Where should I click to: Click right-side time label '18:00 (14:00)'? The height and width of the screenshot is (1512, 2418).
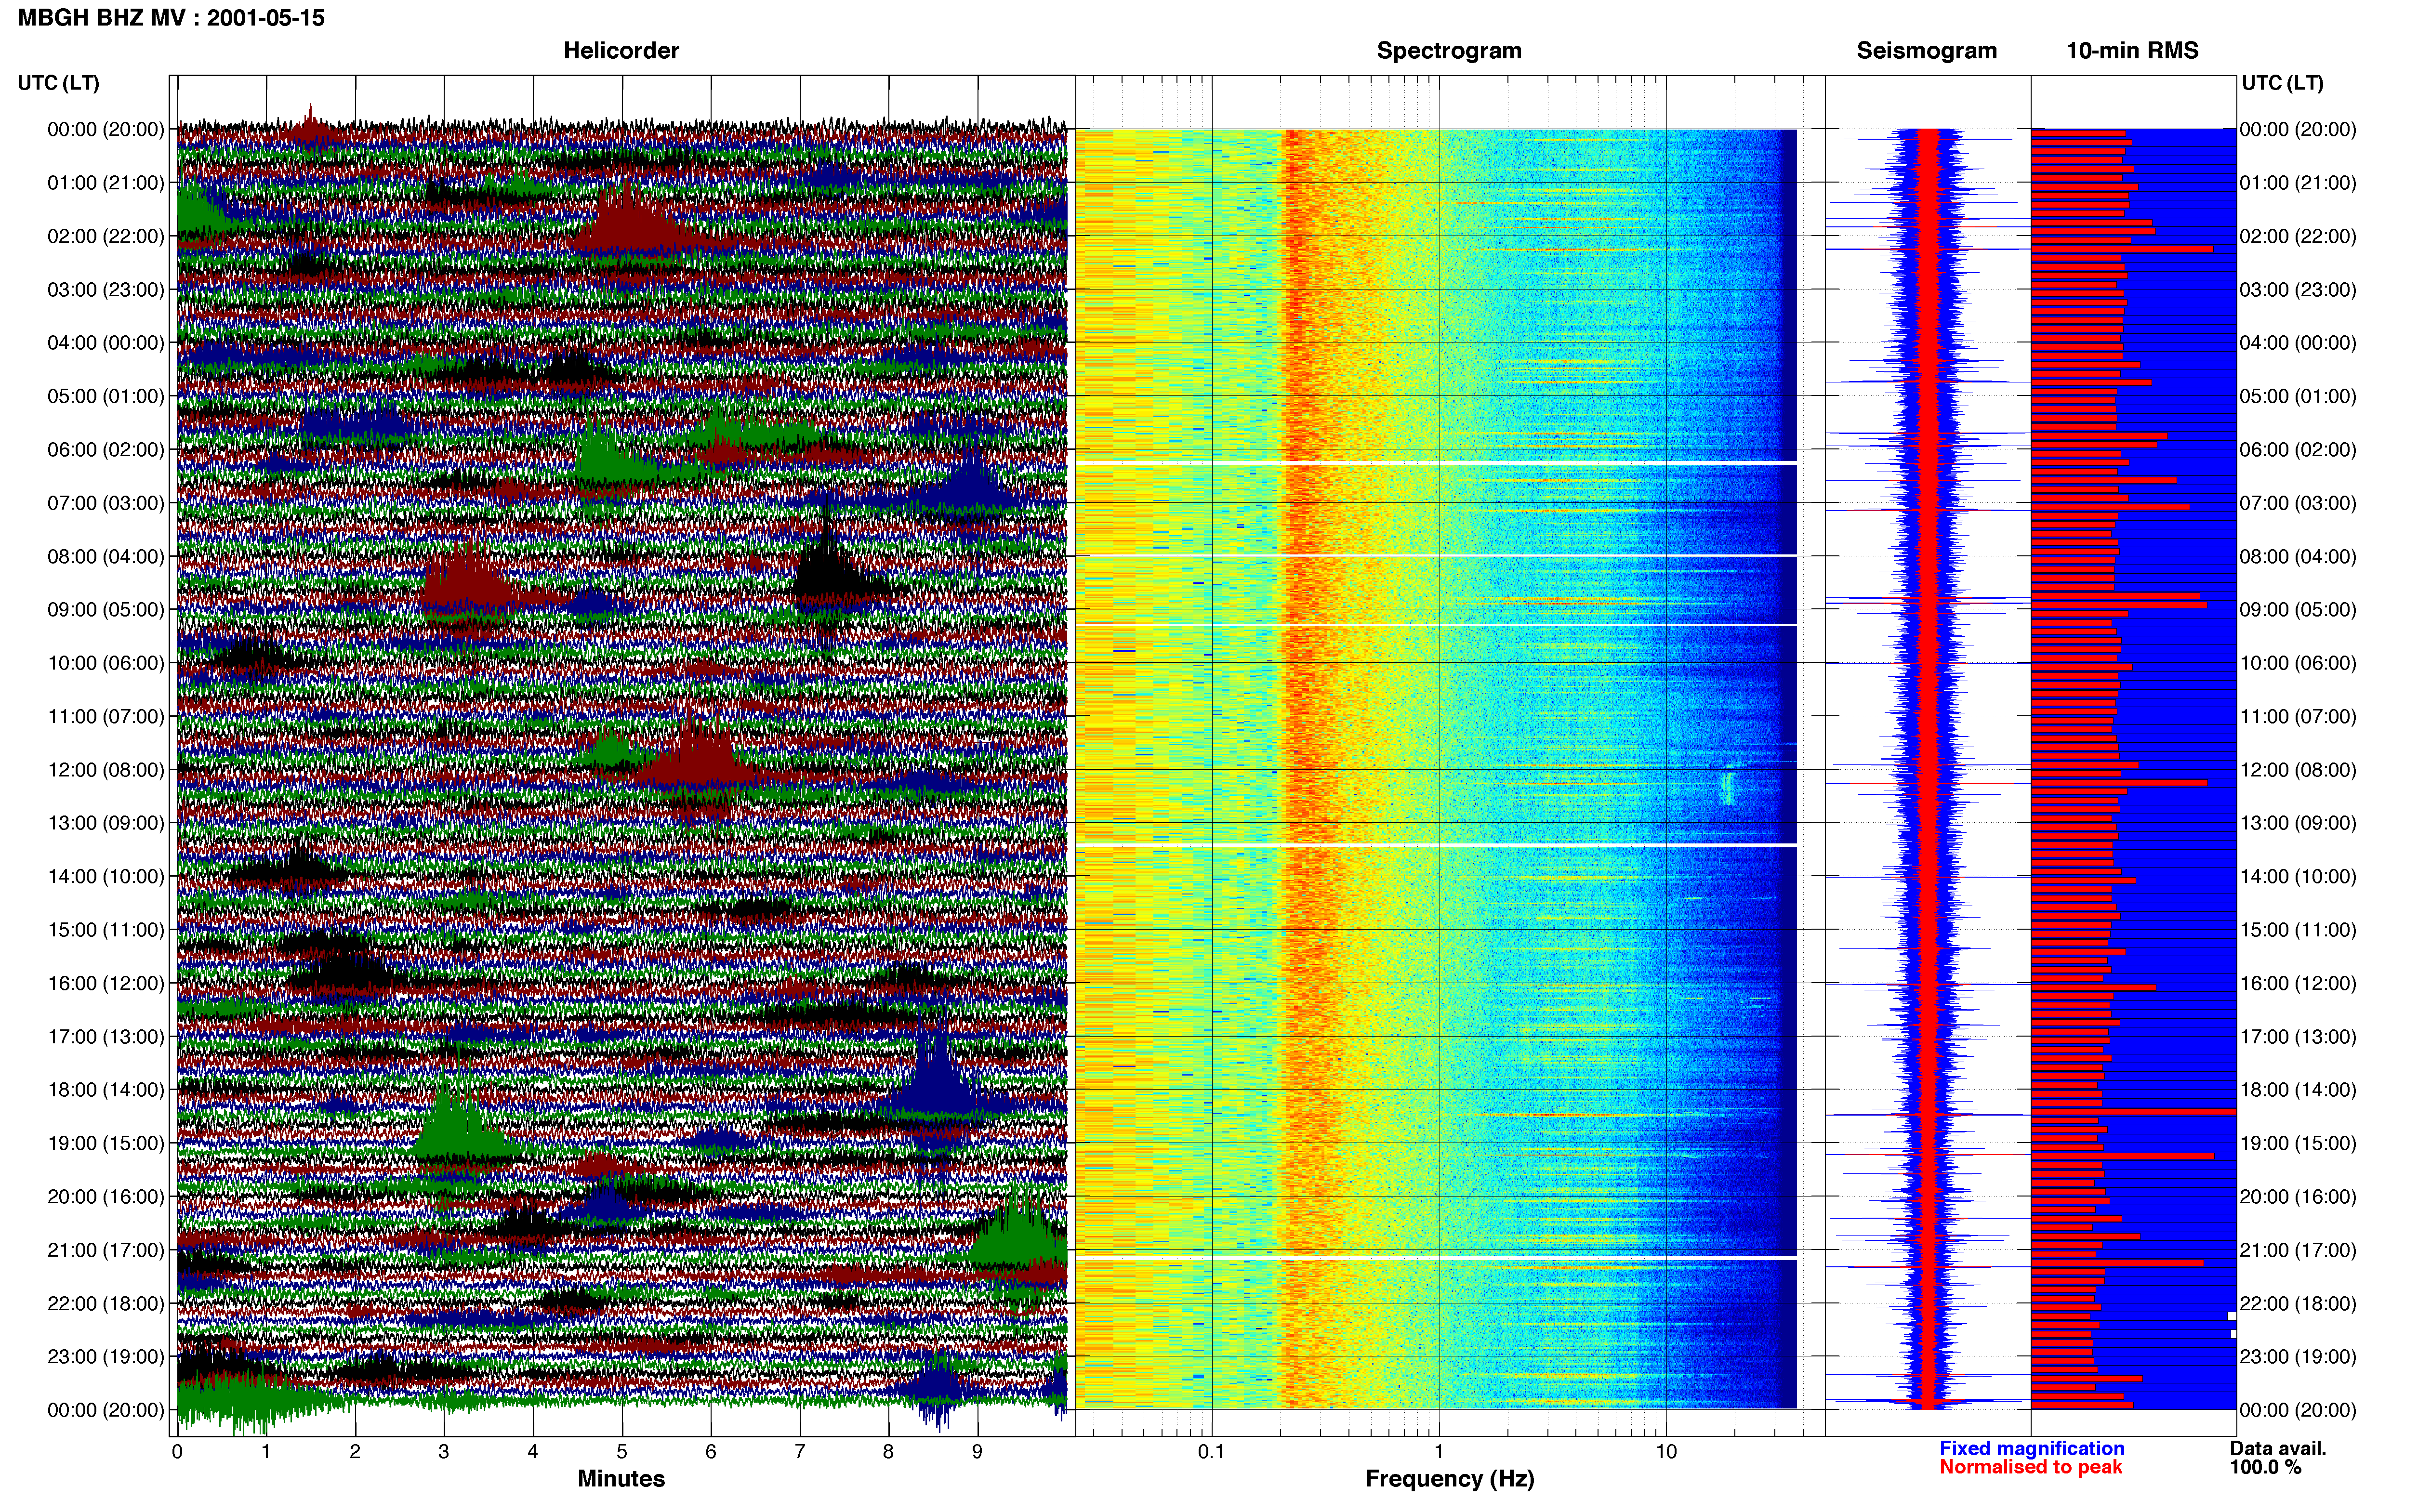pos(2298,1090)
